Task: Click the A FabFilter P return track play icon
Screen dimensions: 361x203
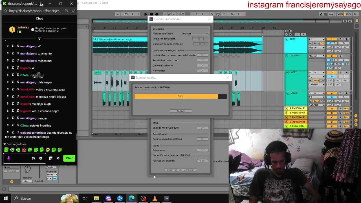Action: (x=287, y=108)
